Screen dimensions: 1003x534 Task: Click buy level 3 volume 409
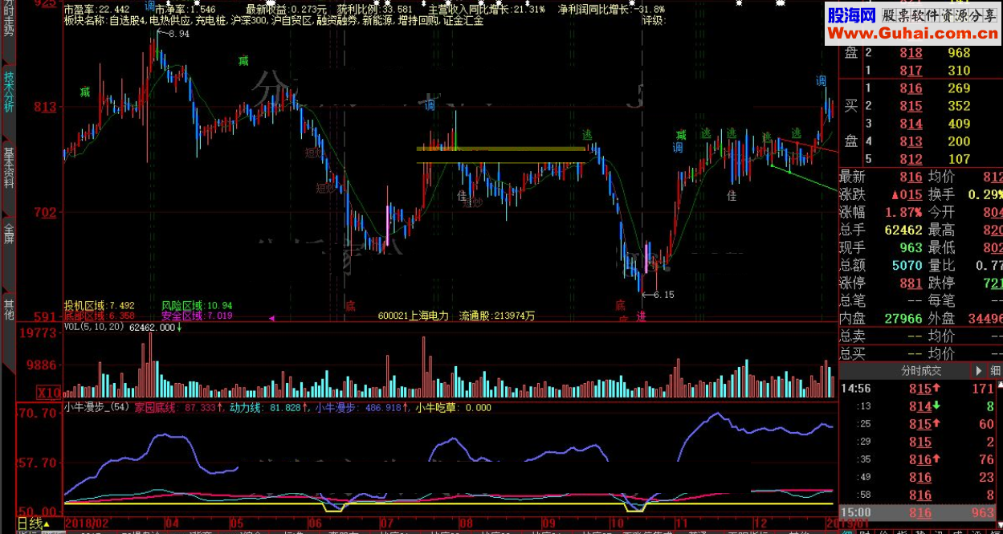(959, 124)
